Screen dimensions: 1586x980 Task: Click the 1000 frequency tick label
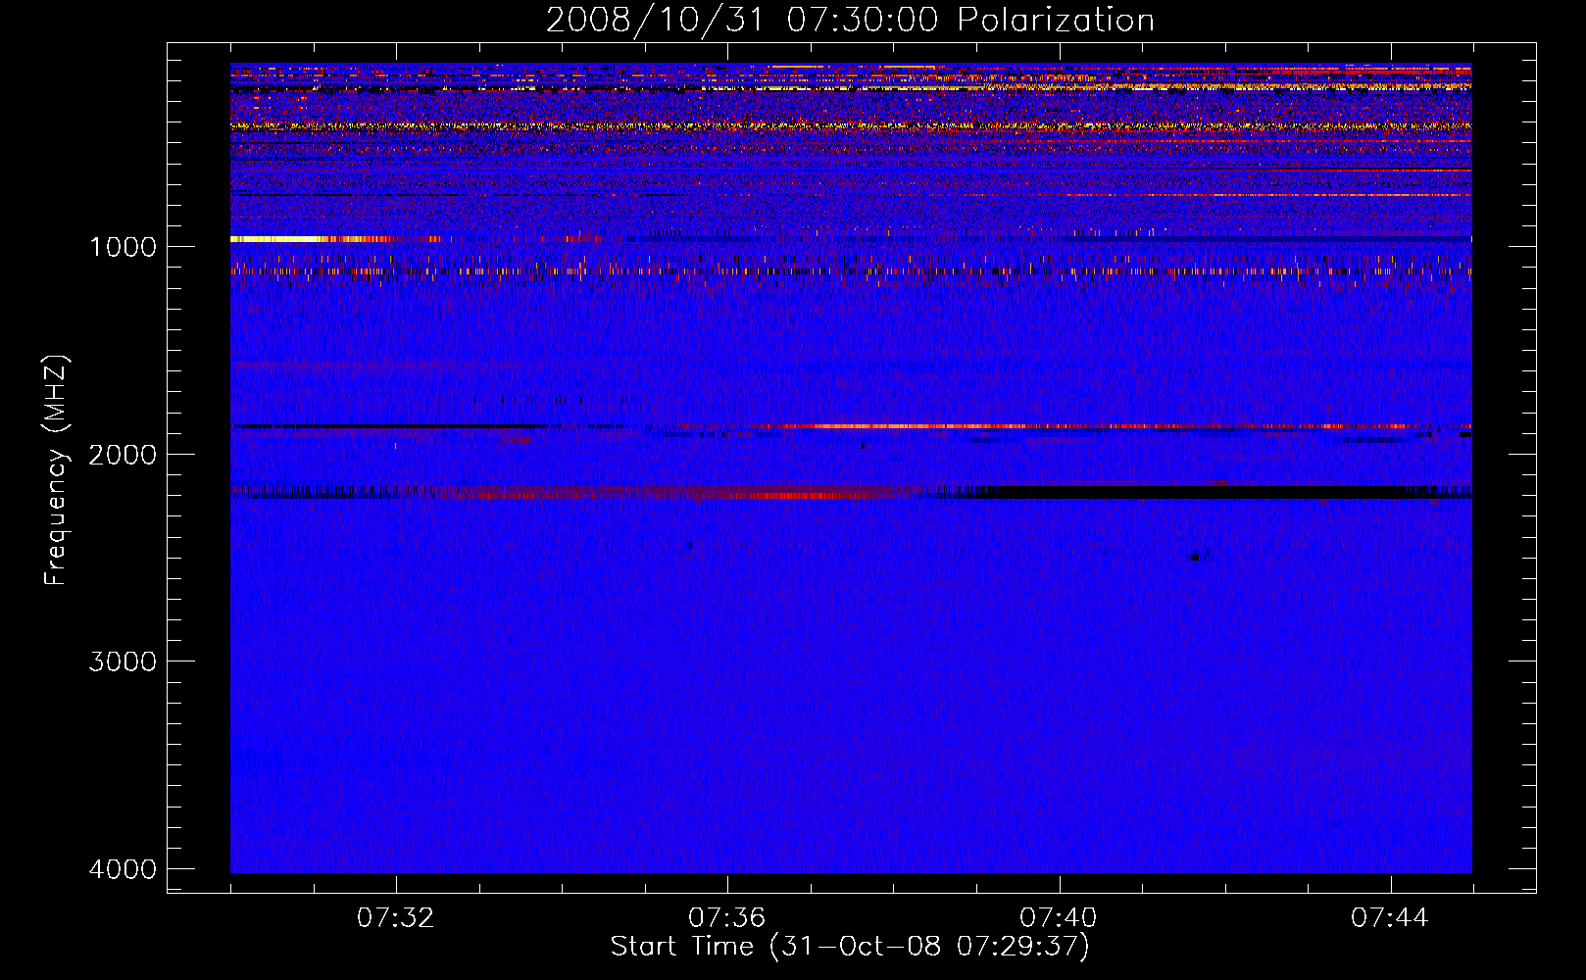(x=124, y=246)
